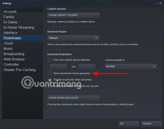Uncheck Throttle downloads while streaming
The height and width of the screenshot is (129, 164).
click(50, 80)
